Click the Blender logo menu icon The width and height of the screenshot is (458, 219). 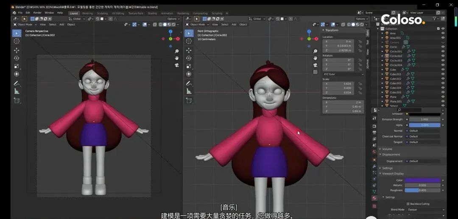click(14, 13)
